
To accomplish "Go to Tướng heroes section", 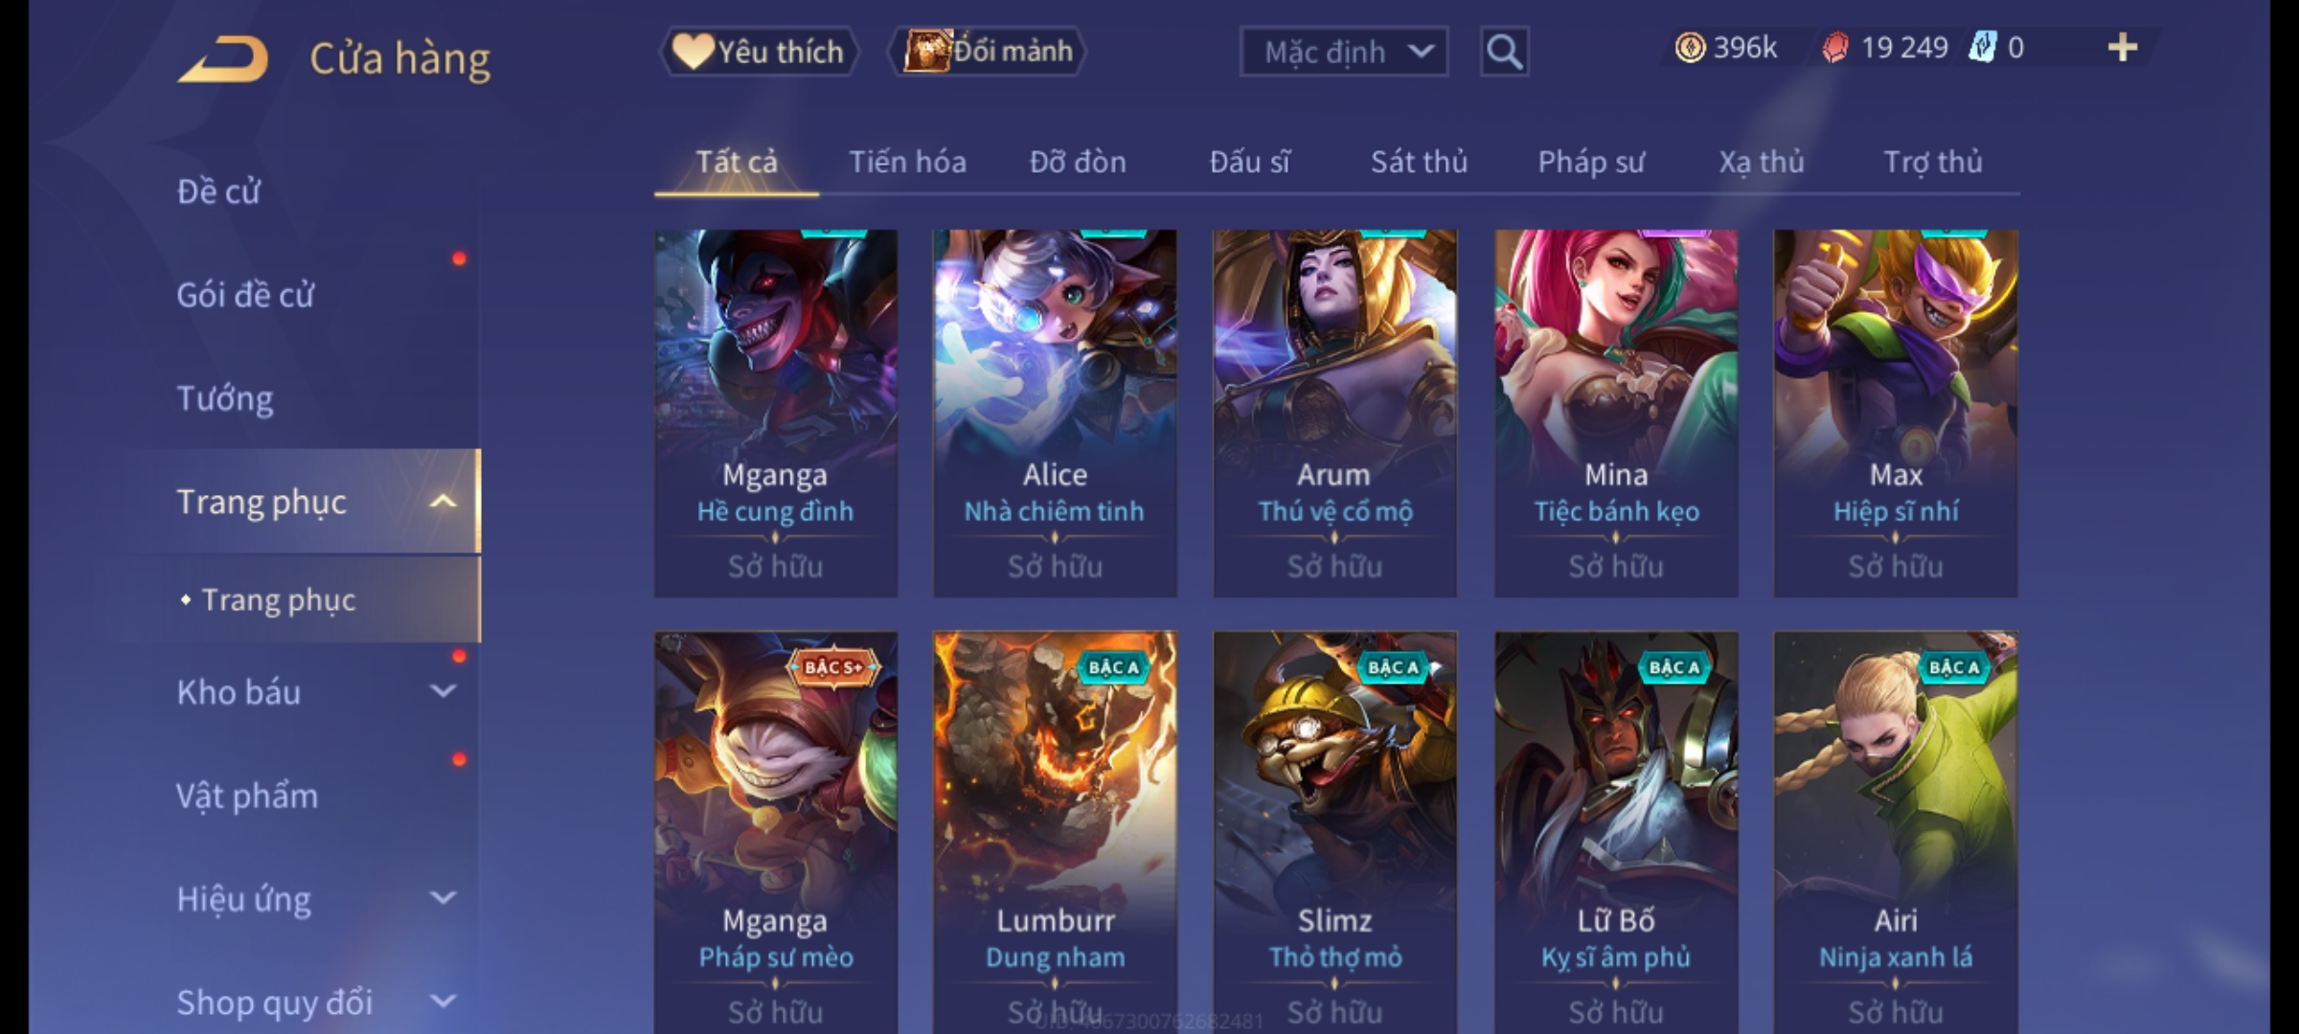I will tap(224, 398).
